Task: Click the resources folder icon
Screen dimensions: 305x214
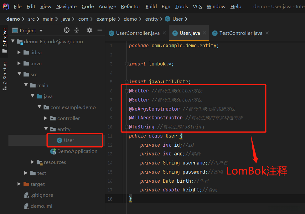Action: pos(40,162)
